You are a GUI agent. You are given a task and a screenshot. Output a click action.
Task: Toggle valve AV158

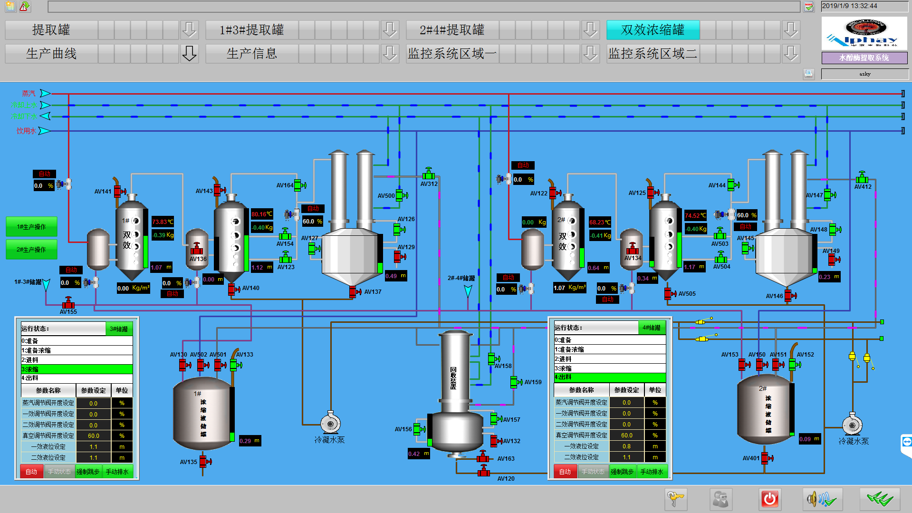493,358
